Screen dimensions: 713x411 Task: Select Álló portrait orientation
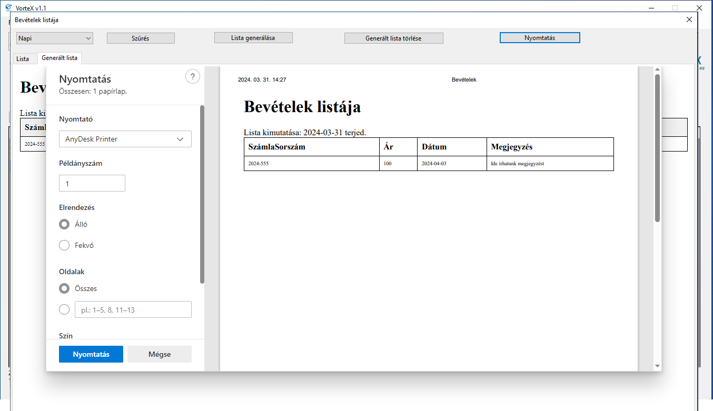pos(64,224)
